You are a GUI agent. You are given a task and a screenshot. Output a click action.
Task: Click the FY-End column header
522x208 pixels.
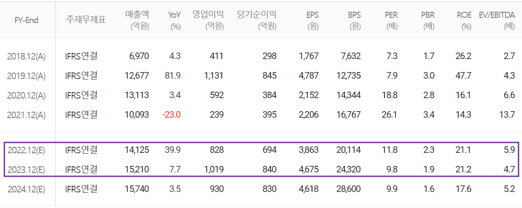[x=27, y=20]
